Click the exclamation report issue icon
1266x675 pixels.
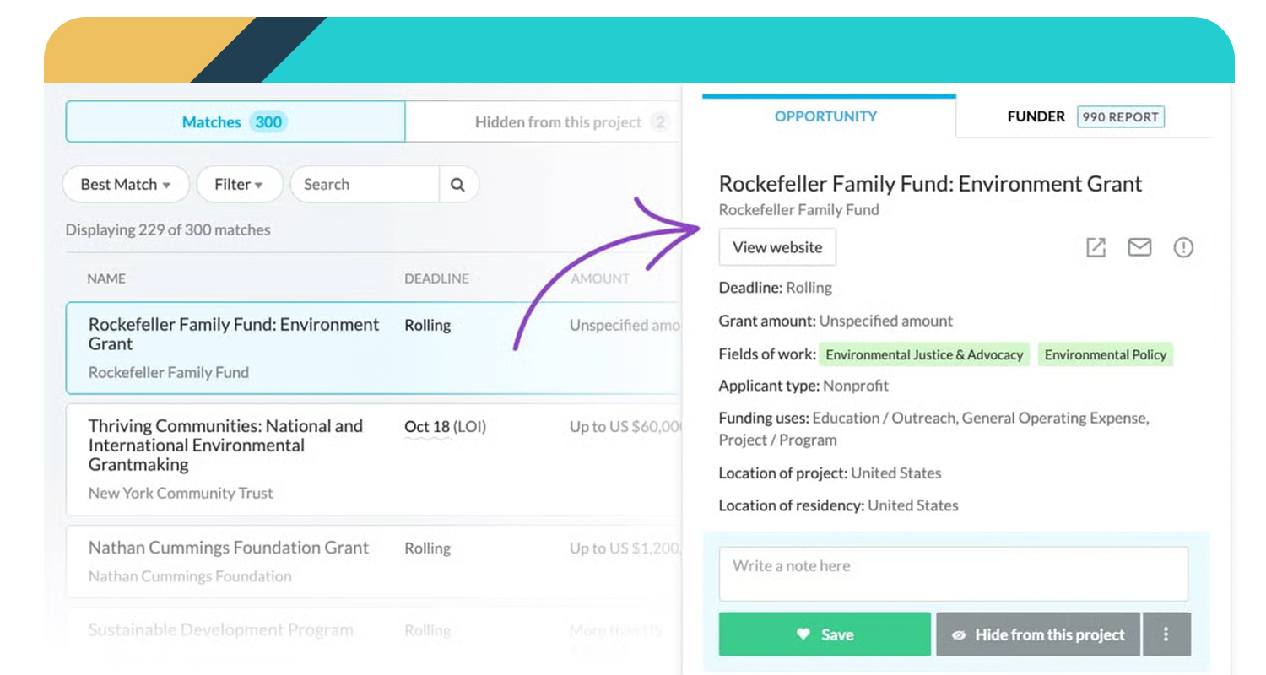coord(1183,247)
